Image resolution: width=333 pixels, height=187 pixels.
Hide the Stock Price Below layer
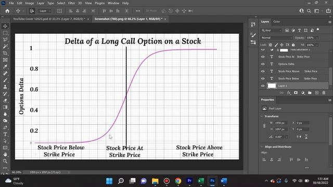pyautogui.click(x=263, y=78)
